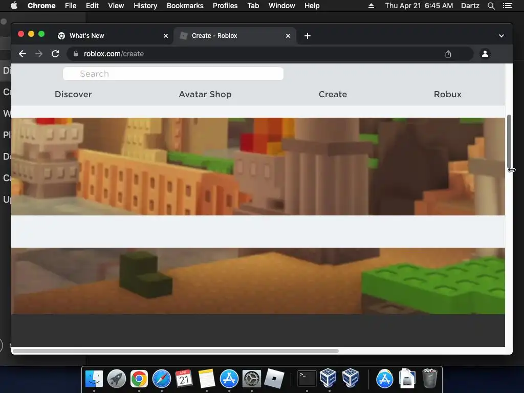The height and width of the screenshot is (393, 524).
Task: Click the lock icon in the address bar
Action: pyautogui.click(x=76, y=54)
